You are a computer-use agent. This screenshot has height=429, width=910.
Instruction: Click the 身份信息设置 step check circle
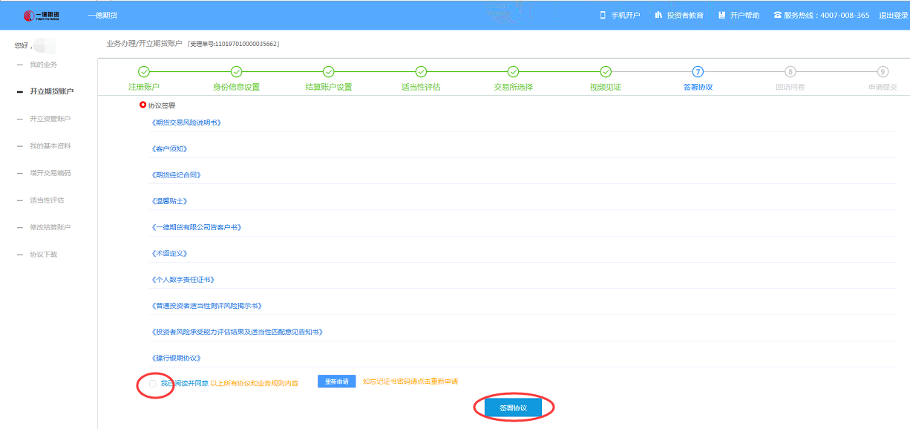click(x=236, y=72)
